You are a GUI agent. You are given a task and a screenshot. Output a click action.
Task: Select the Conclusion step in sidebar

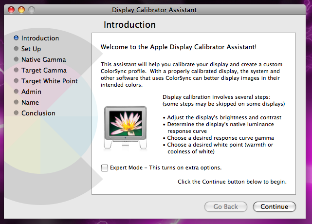[x=38, y=113]
